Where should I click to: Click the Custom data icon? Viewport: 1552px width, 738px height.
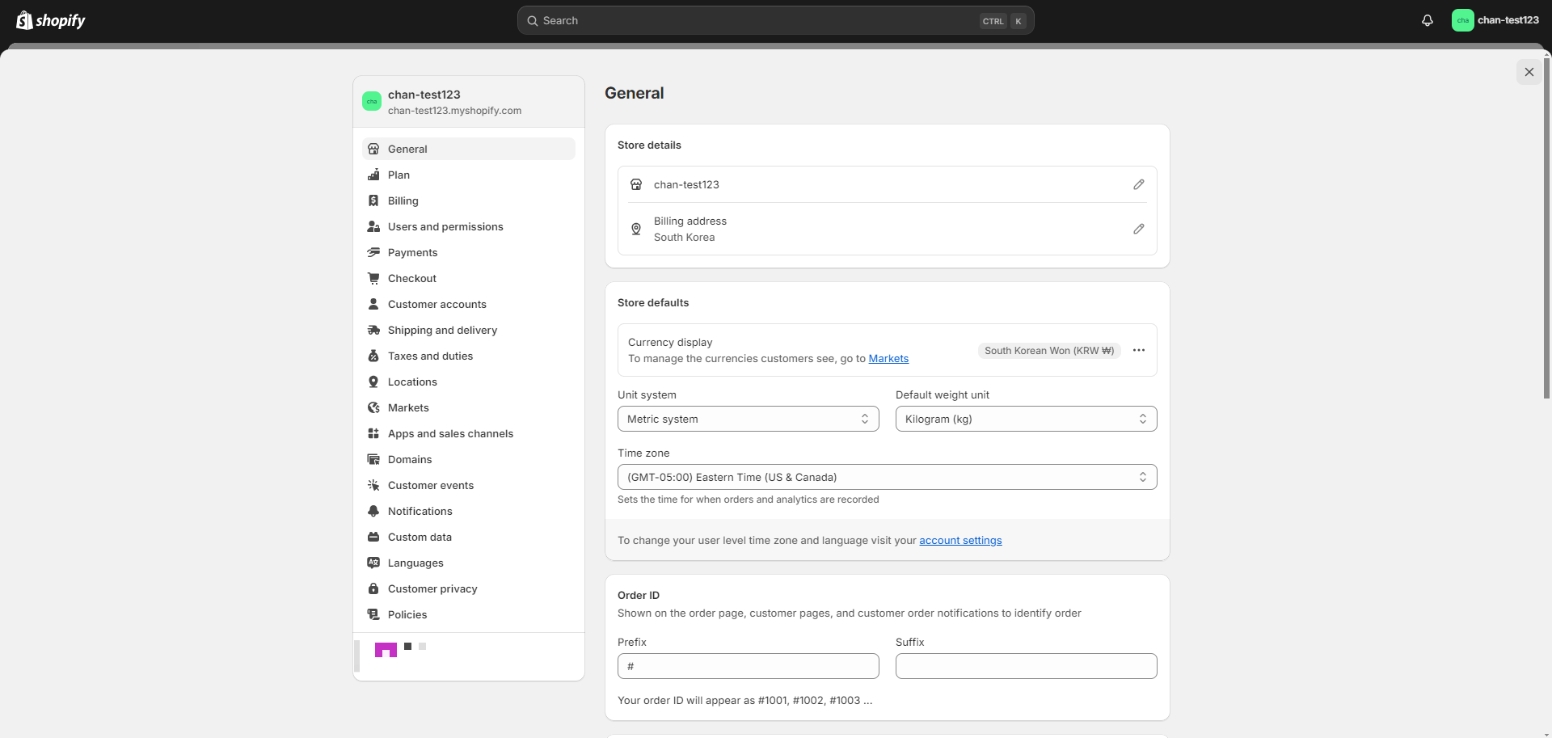click(x=373, y=537)
